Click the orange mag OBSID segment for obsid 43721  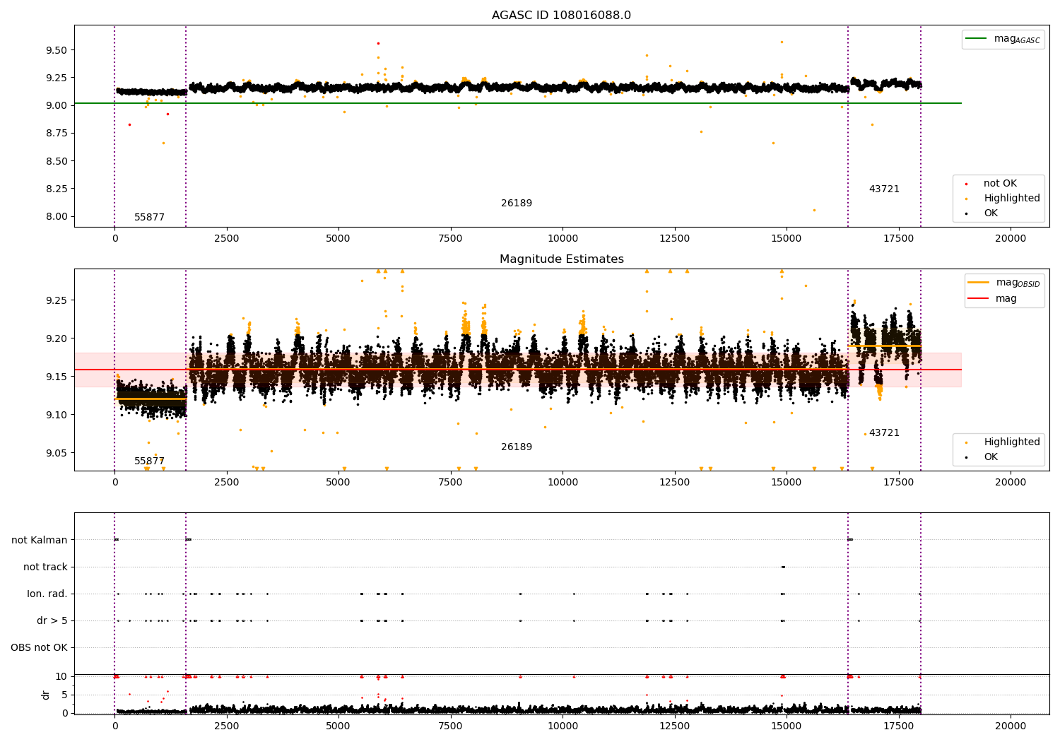click(x=885, y=346)
